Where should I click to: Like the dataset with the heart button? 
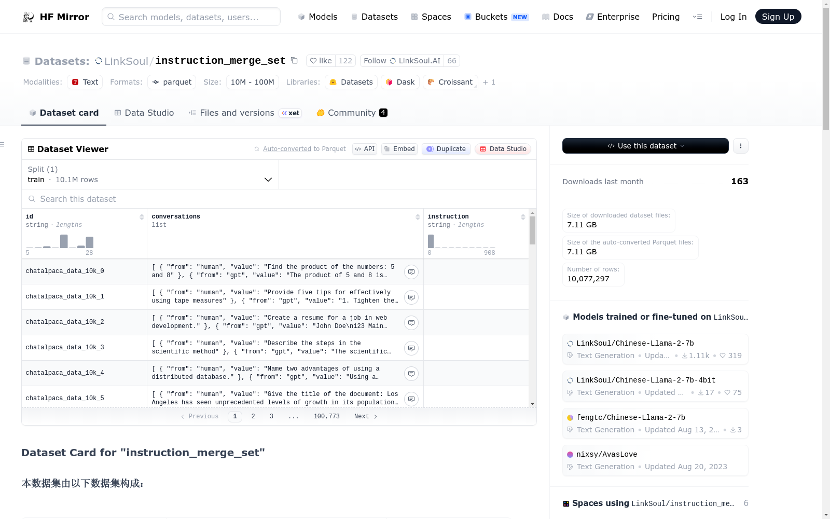[321, 61]
